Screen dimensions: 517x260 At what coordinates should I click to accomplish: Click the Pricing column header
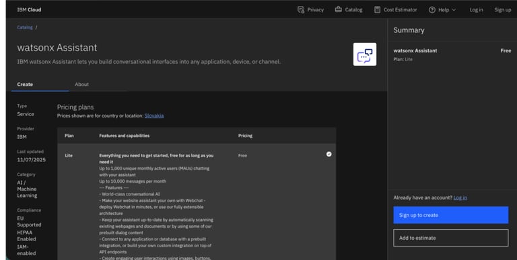click(245, 136)
